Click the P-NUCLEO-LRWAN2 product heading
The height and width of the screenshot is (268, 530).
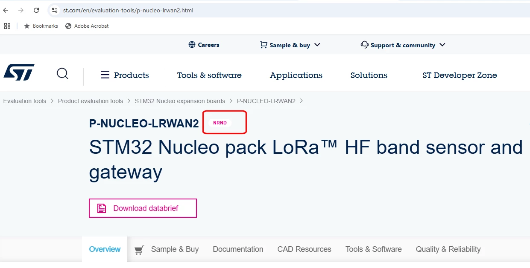click(144, 124)
